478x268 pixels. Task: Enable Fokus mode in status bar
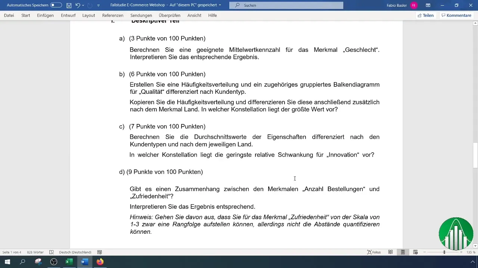coord(374,252)
